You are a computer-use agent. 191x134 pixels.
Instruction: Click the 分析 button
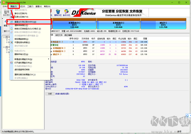50,94
